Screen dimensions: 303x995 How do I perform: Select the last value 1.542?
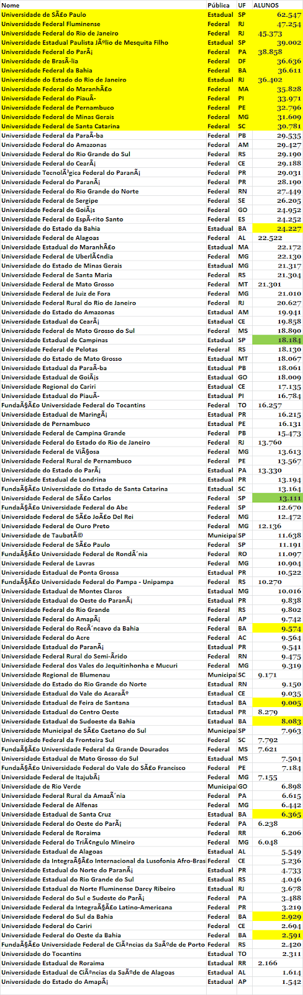tap(291, 983)
